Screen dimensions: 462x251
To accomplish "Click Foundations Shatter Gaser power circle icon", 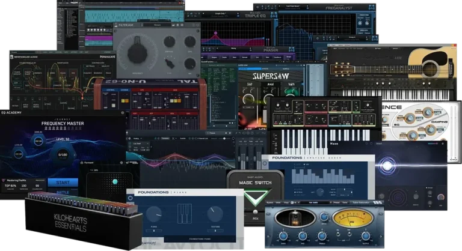I will [265, 163].
